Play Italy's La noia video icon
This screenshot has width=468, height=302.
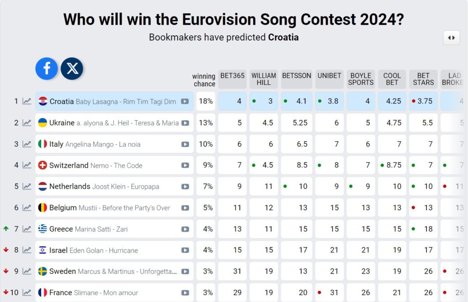pyautogui.click(x=185, y=144)
